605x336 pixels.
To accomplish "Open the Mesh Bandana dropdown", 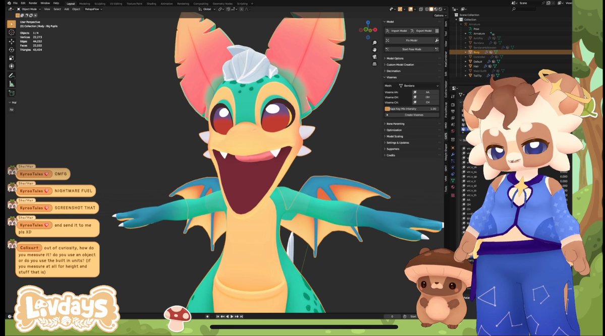I will (x=419, y=86).
